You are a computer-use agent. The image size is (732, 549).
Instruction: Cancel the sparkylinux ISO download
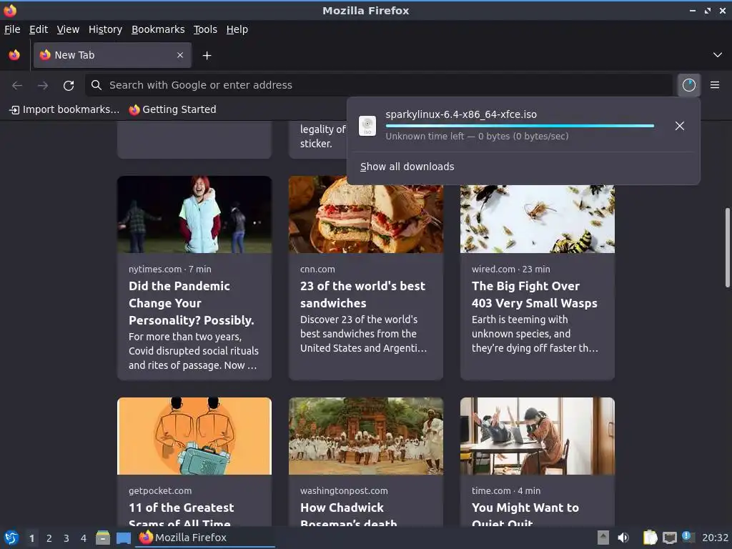[x=680, y=126]
